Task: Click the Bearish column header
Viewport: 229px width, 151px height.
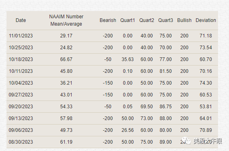Action: [x=108, y=20]
